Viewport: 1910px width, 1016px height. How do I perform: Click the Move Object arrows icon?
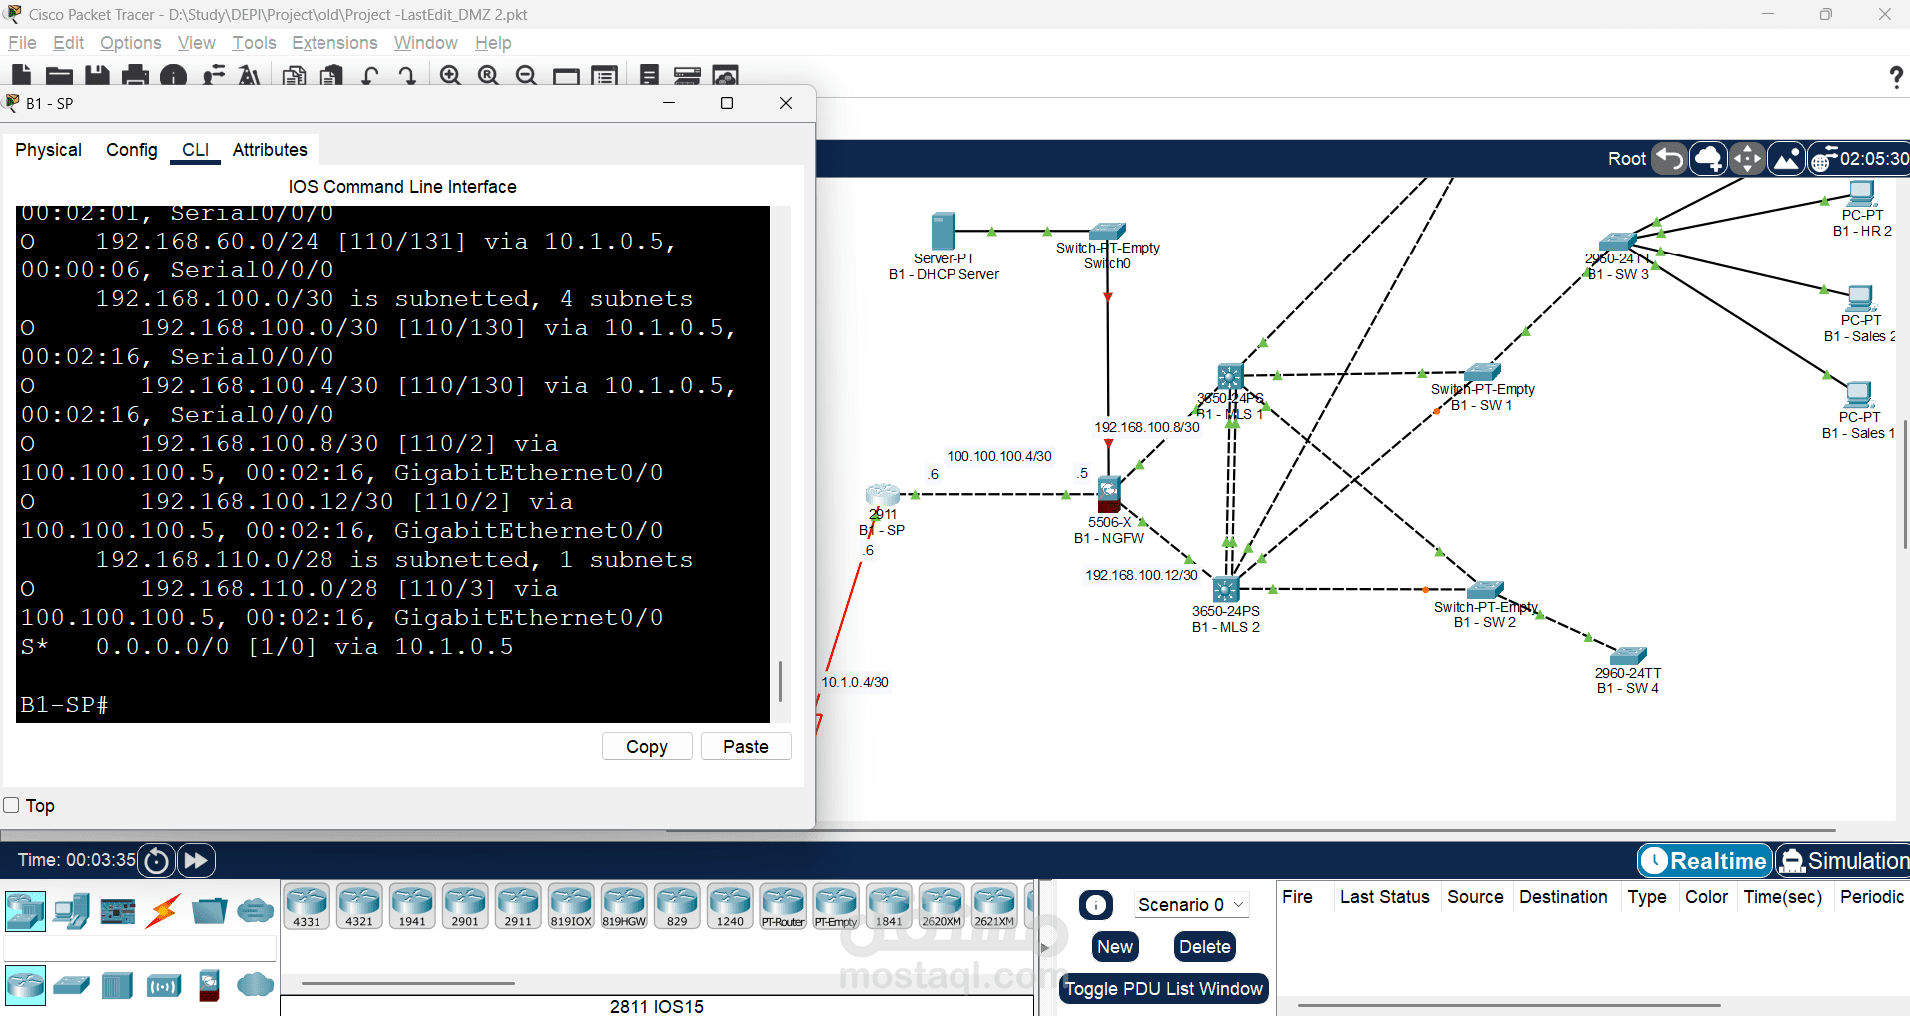[x=1747, y=158]
